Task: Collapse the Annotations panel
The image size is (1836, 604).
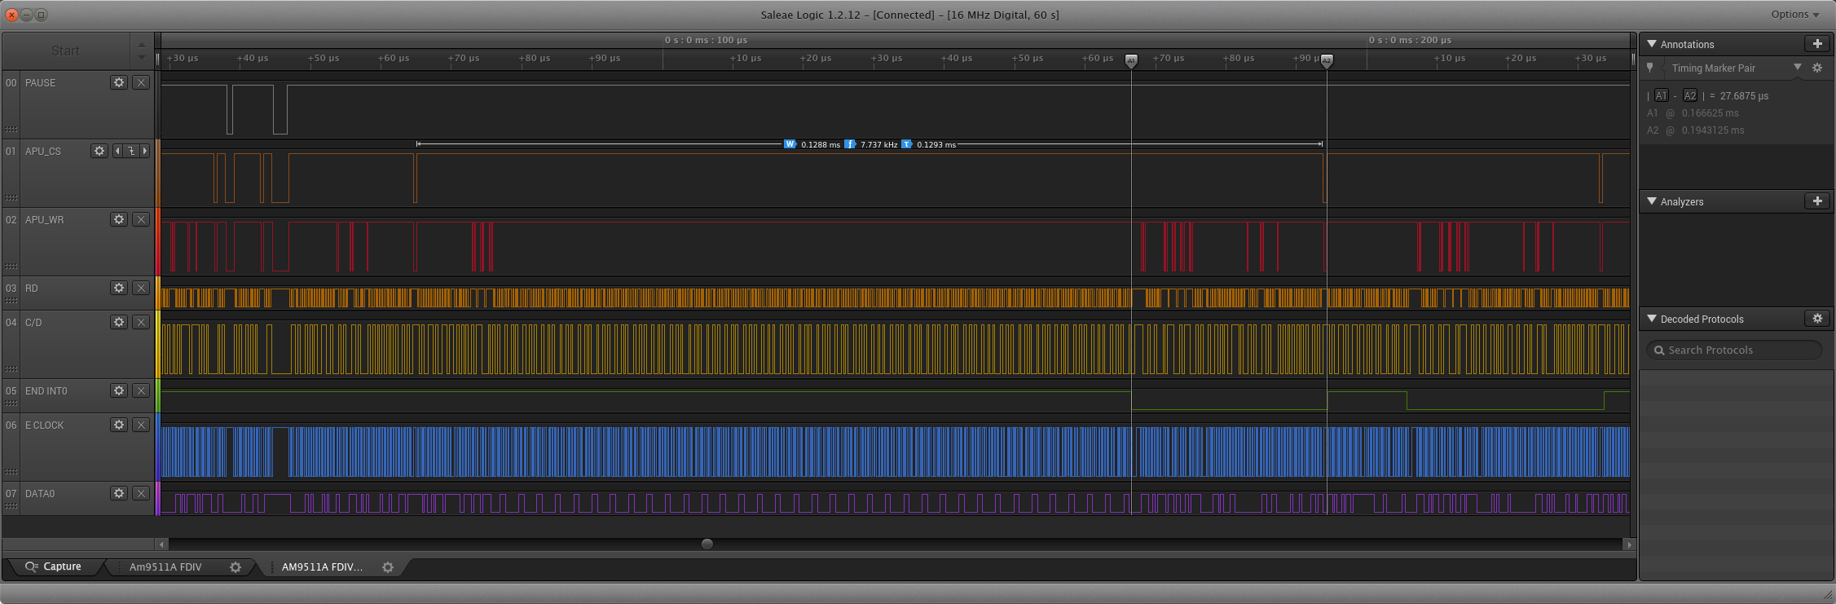Action: (1652, 44)
